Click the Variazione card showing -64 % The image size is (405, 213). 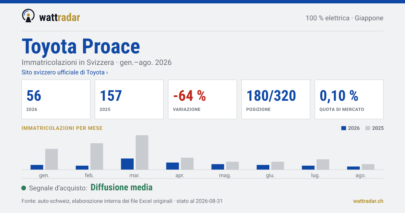tap(202, 99)
